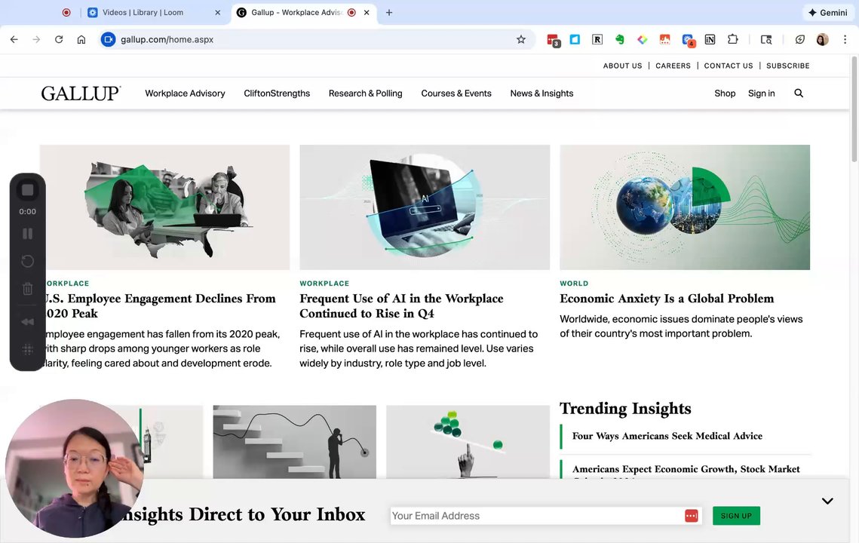Open the News & Insights menu
The width and height of the screenshot is (859, 543).
tap(541, 94)
